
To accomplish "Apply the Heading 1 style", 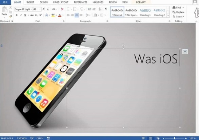I will click(145, 12).
